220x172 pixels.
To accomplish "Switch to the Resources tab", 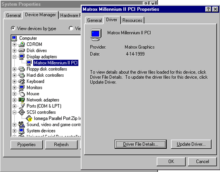I will click(132, 21).
